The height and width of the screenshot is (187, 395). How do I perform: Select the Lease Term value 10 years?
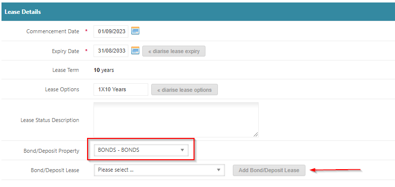pos(104,70)
